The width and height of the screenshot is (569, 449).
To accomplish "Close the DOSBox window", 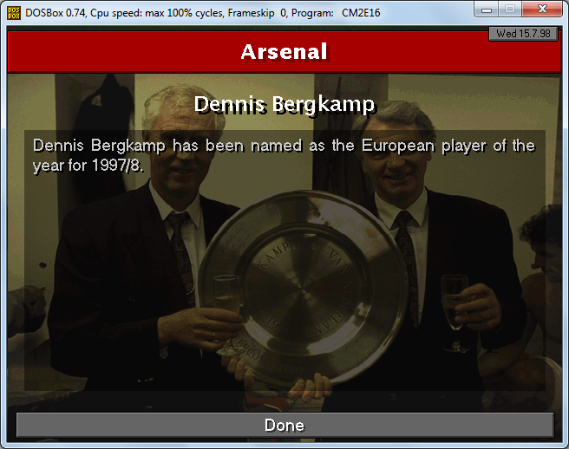I will coord(542,10).
